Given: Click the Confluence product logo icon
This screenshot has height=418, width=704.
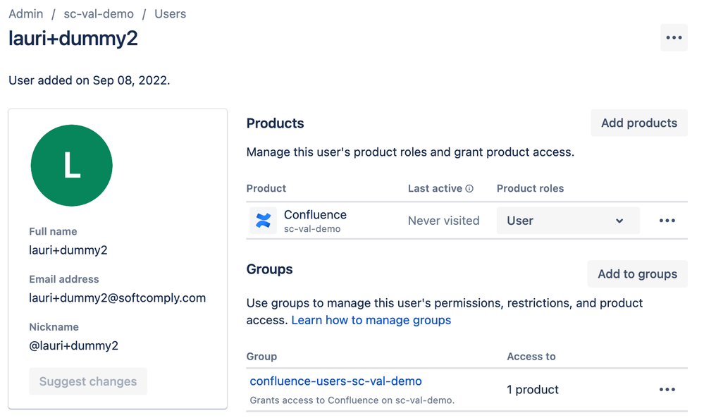Looking at the screenshot, I should click(263, 221).
